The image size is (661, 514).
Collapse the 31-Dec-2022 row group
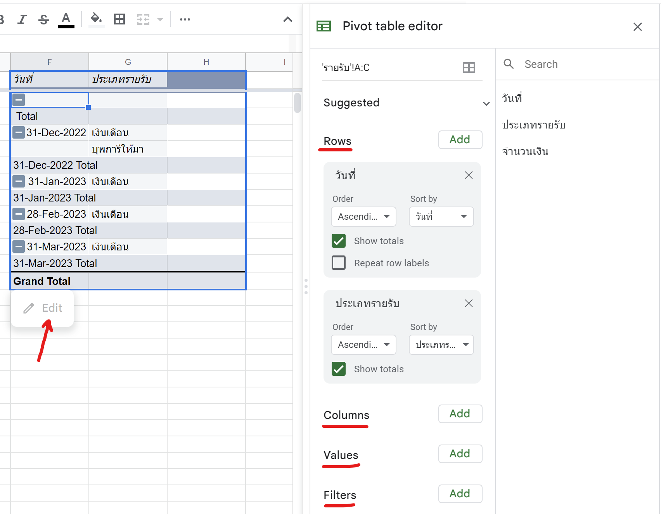tap(18, 132)
